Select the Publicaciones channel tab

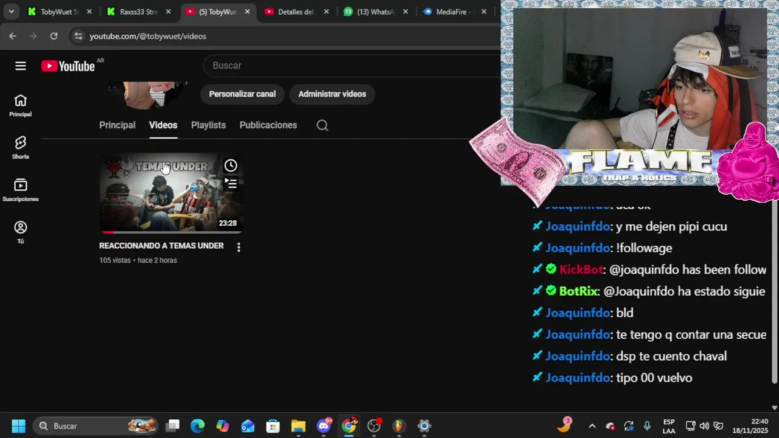(268, 125)
